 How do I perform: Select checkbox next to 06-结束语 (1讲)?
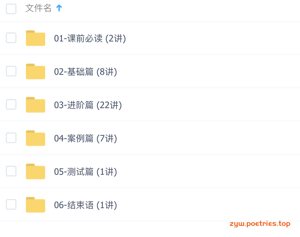(x=11, y=204)
